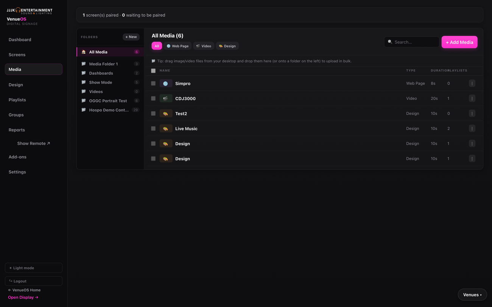Open the three-dot menu for CDJ3000
Screen dimensions: 492x307
[472, 98]
